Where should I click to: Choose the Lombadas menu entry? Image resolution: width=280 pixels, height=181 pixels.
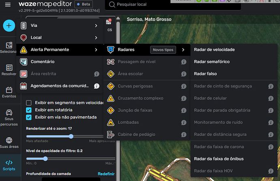pos(147,122)
